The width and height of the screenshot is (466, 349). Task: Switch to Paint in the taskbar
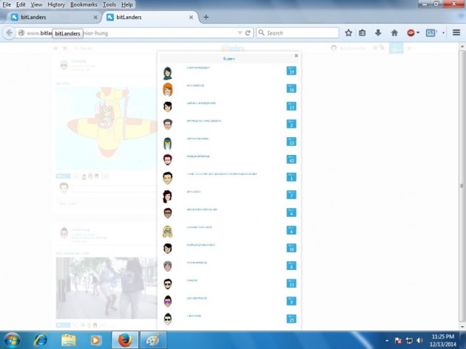coord(153,340)
